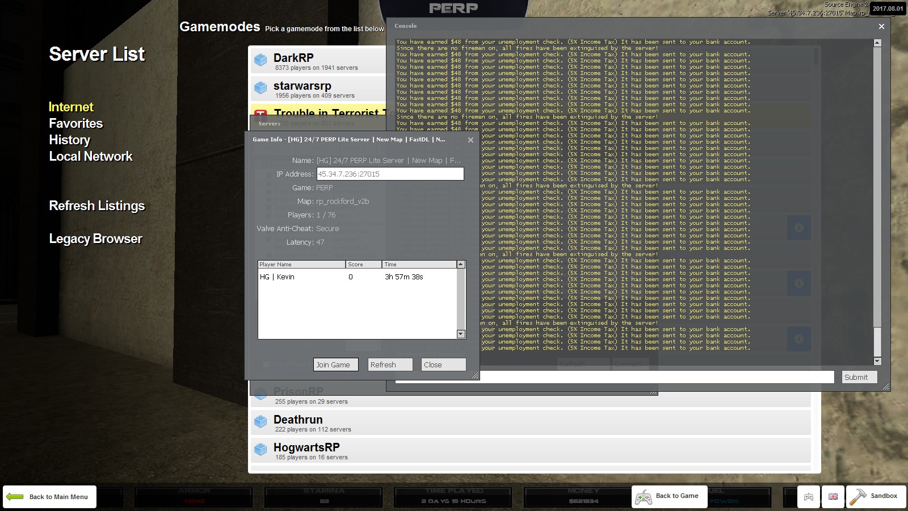The width and height of the screenshot is (908, 511).
Task: Click the player list scroll-up arrow
Action: click(x=461, y=265)
